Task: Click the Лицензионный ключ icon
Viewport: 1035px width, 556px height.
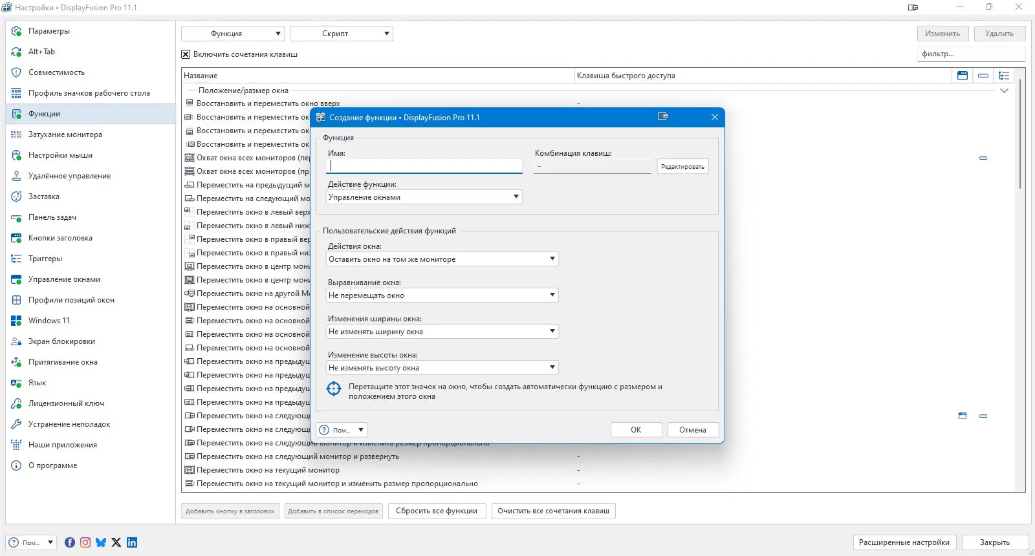Action: coord(16,403)
